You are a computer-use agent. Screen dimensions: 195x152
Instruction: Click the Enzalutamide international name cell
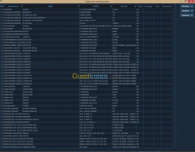(13, 106)
